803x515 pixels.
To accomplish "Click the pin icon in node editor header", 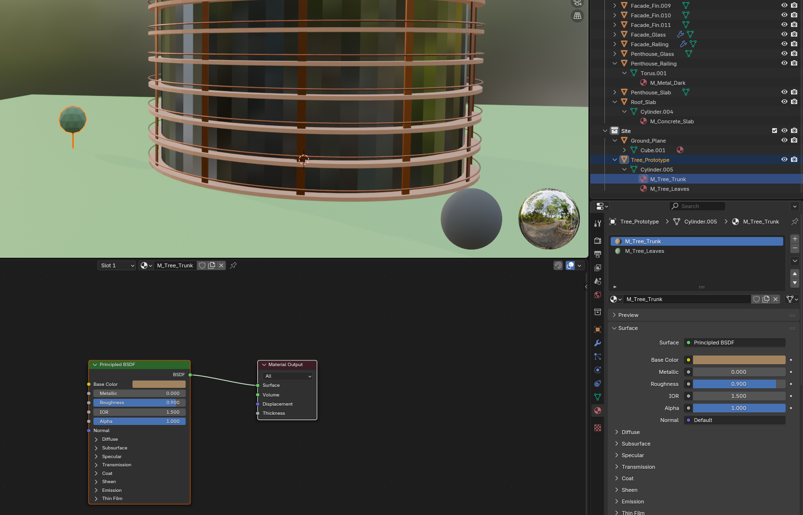I will tap(233, 265).
